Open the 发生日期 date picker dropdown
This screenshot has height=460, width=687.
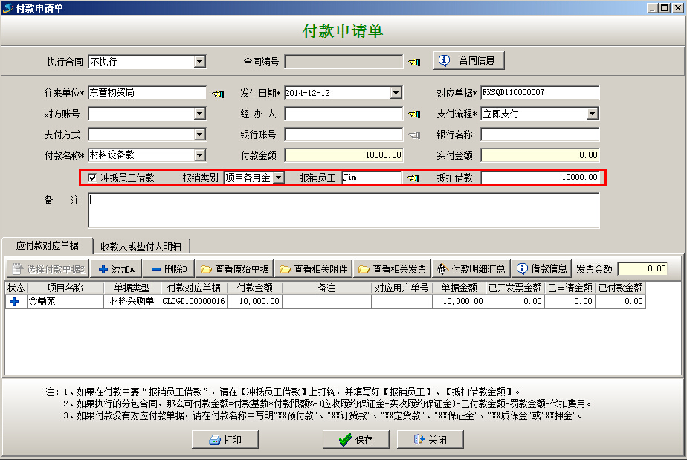(x=396, y=93)
